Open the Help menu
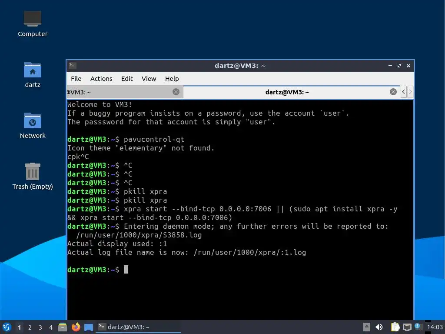Screen dimensions: 445x334 pyautogui.click(x=172, y=79)
